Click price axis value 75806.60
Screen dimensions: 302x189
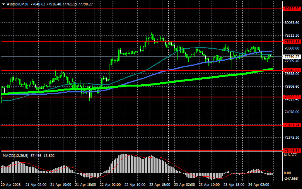tap(292, 87)
